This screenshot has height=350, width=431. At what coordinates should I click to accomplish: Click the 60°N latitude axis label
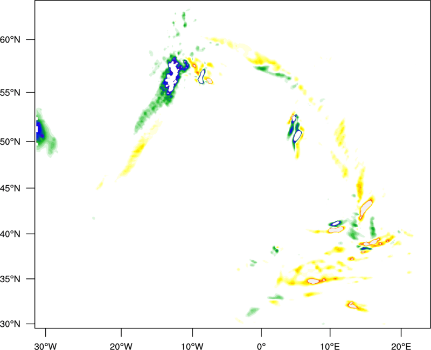click(10, 39)
